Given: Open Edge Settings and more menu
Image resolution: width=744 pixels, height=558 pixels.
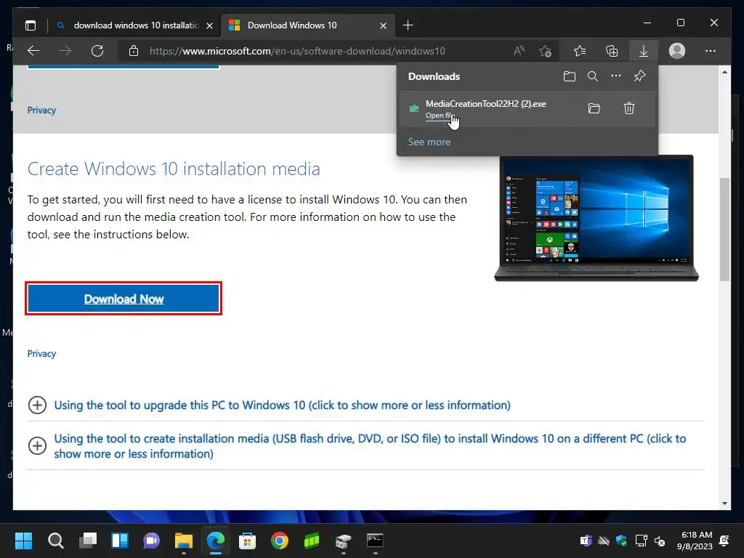Looking at the screenshot, I should pyautogui.click(x=711, y=51).
